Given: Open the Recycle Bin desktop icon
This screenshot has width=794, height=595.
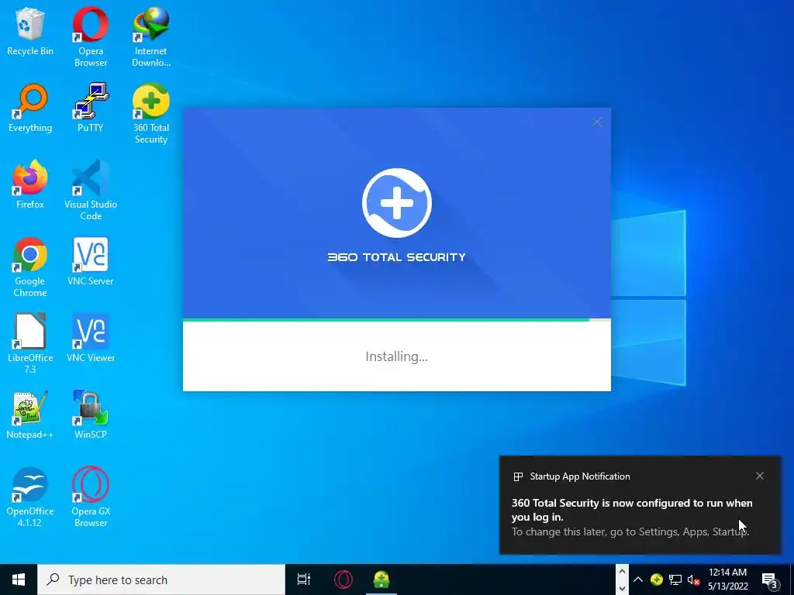Looking at the screenshot, I should [x=30, y=31].
